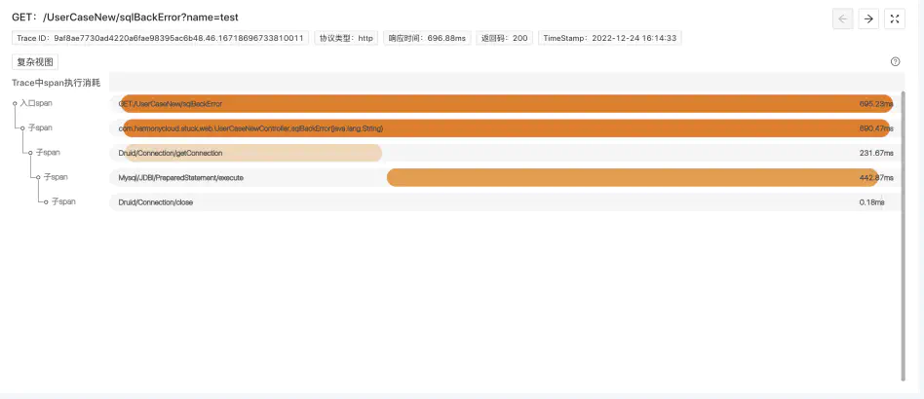
Task: Collapse the 入口span root label
Action: 36,103
